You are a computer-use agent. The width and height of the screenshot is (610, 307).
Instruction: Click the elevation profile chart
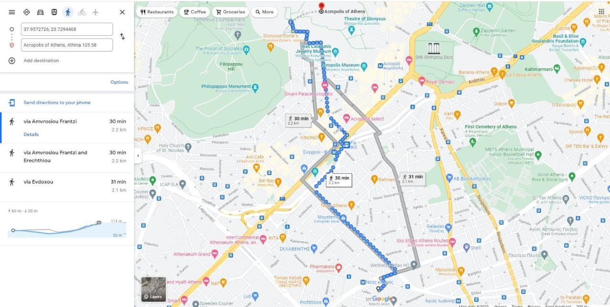pyautogui.click(x=67, y=228)
